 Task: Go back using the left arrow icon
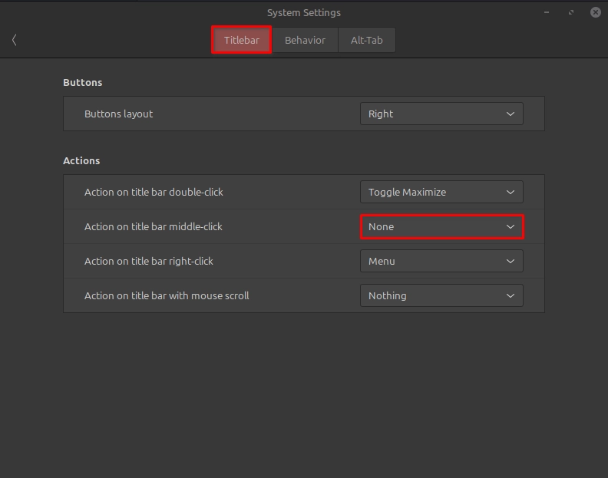15,40
